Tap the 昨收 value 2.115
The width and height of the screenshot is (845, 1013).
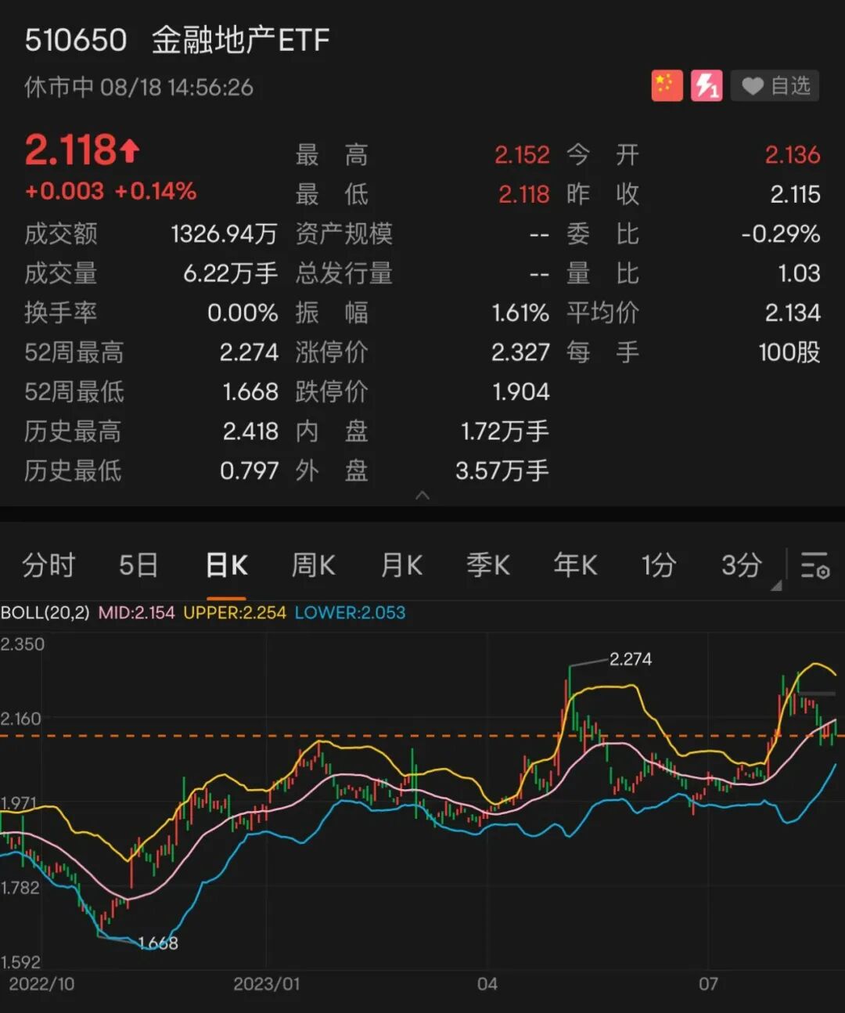pyautogui.click(x=796, y=194)
